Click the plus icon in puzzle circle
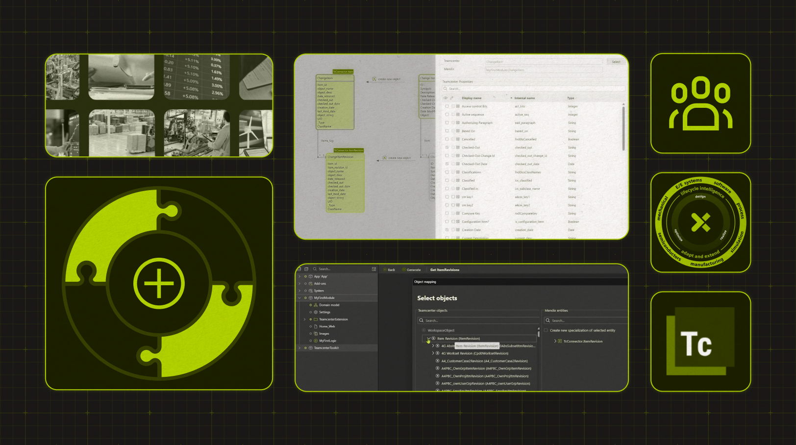Image resolution: width=796 pixels, height=445 pixels. coord(159,283)
